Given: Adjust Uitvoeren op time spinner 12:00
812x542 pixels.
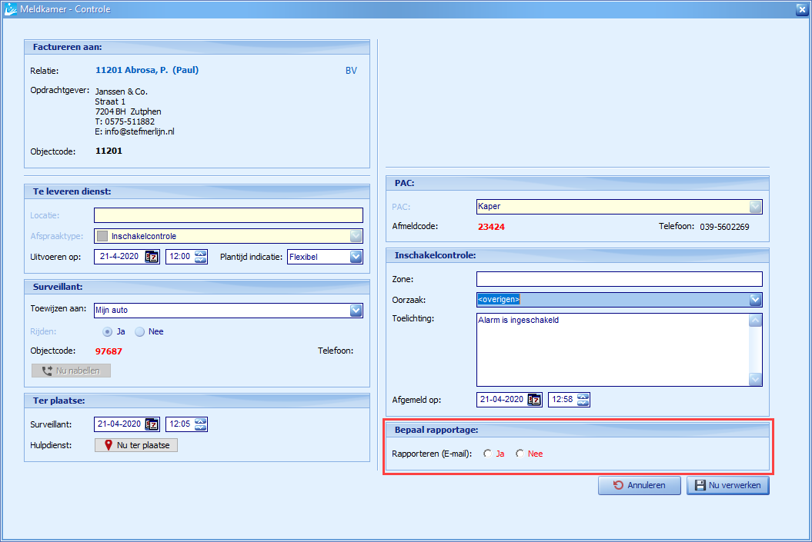Looking at the screenshot, I should tap(201, 257).
